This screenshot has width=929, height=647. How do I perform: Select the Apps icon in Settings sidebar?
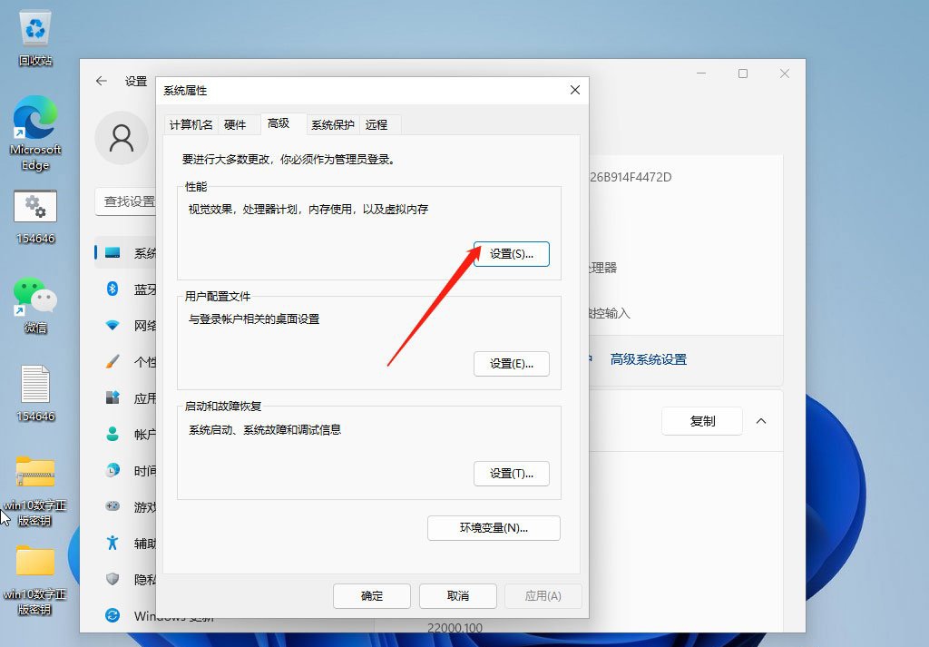pyautogui.click(x=112, y=397)
